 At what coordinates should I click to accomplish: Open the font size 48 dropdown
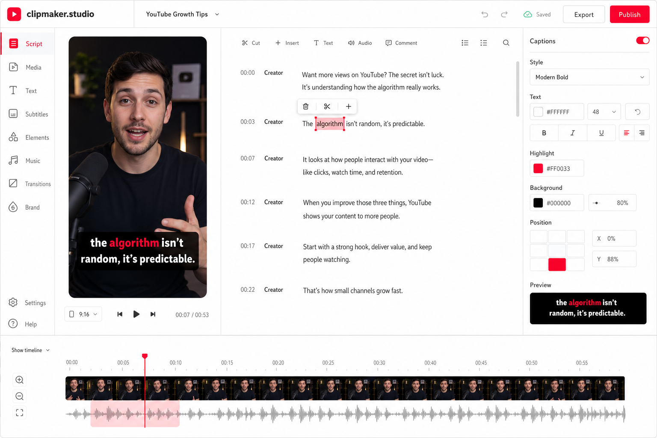click(604, 112)
